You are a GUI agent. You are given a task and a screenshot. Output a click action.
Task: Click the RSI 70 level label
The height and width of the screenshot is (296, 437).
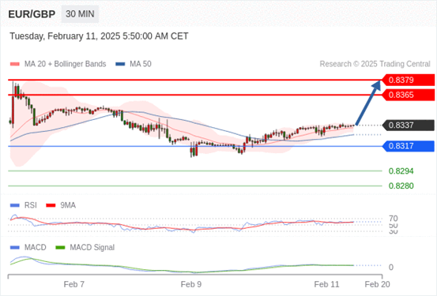394,219
